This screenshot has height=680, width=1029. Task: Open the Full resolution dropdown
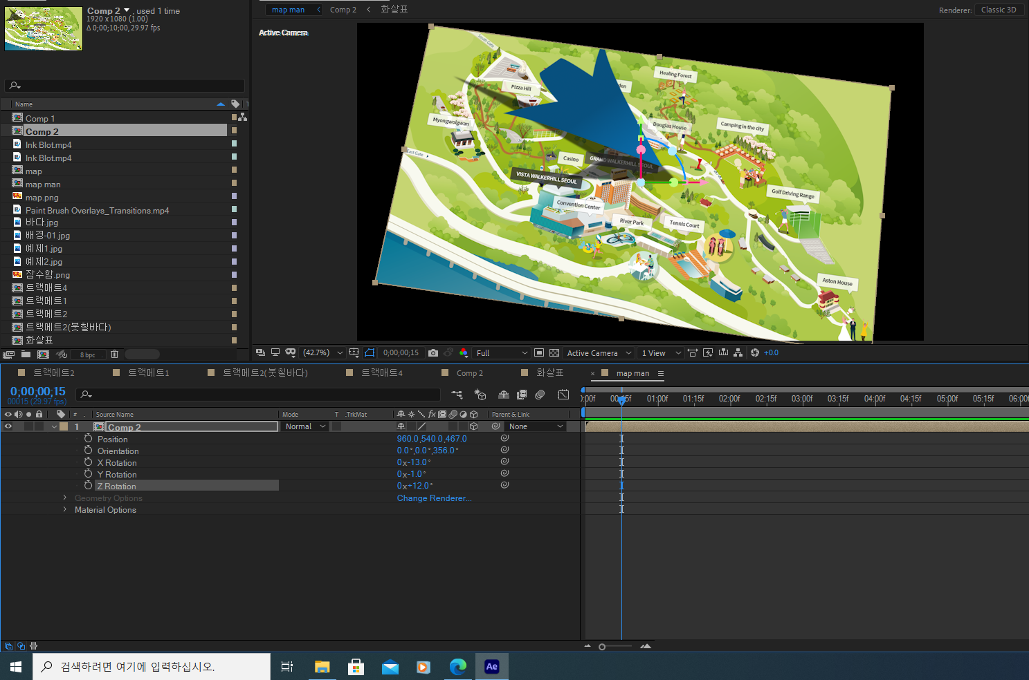pyautogui.click(x=502, y=353)
